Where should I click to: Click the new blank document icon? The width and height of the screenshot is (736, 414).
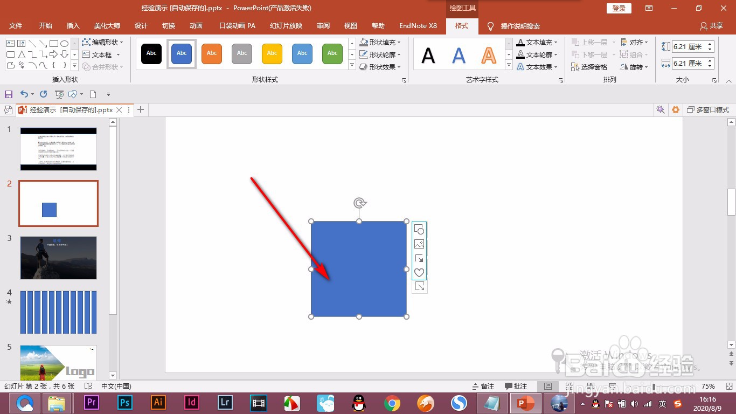[93, 94]
